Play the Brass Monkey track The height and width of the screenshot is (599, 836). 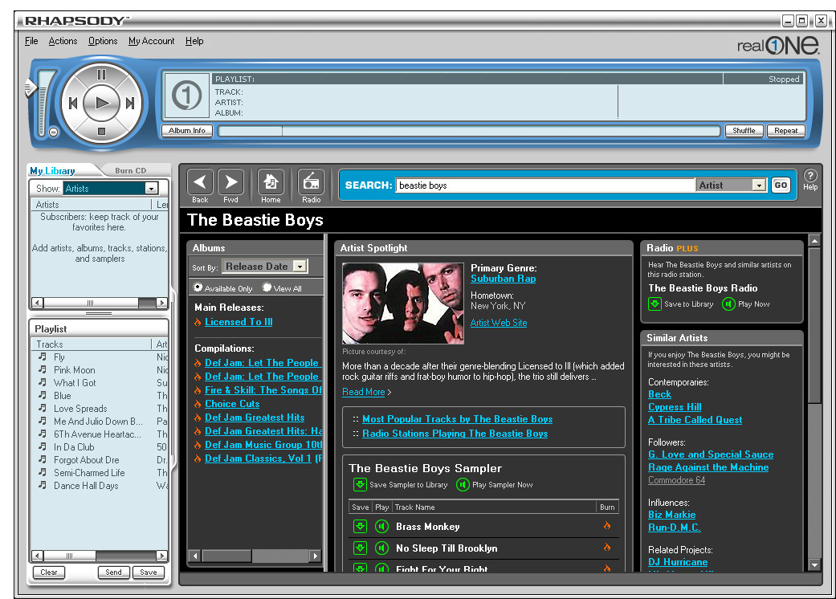pos(381,527)
